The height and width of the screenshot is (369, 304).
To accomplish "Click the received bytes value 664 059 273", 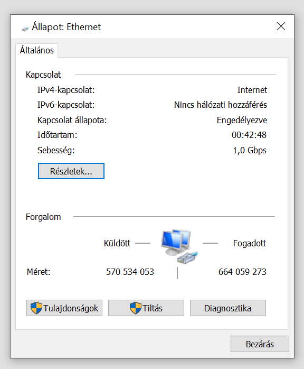I will [x=242, y=272].
